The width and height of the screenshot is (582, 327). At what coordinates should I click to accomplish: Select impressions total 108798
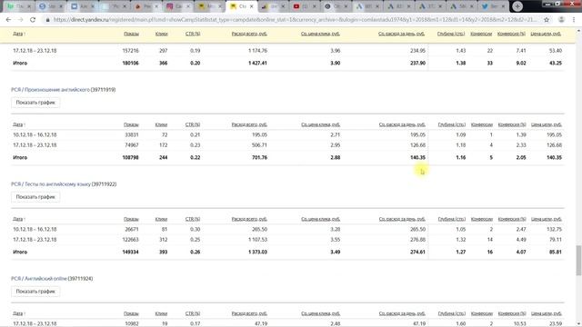click(131, 157)
